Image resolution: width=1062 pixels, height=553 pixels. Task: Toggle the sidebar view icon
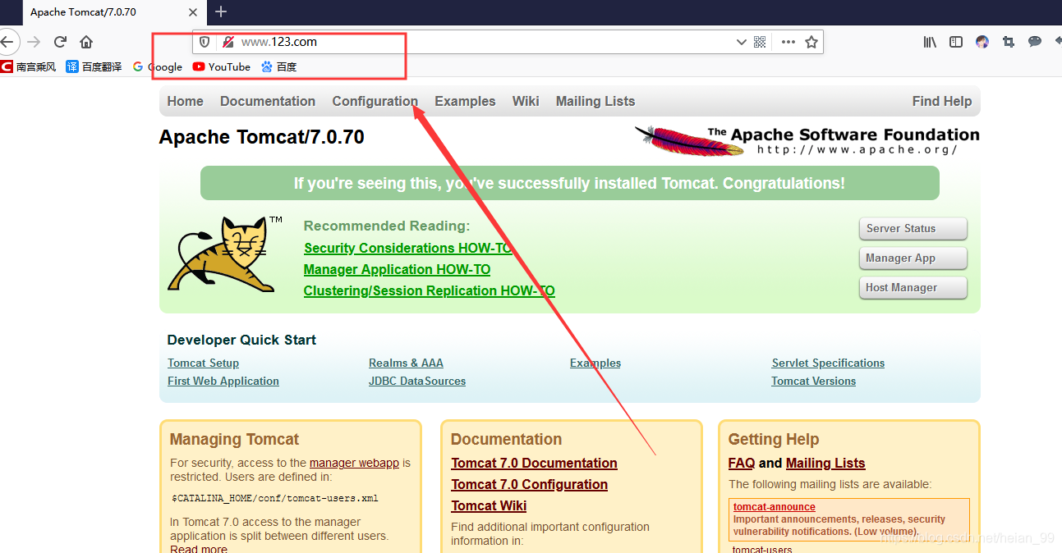tap(956, 42)
